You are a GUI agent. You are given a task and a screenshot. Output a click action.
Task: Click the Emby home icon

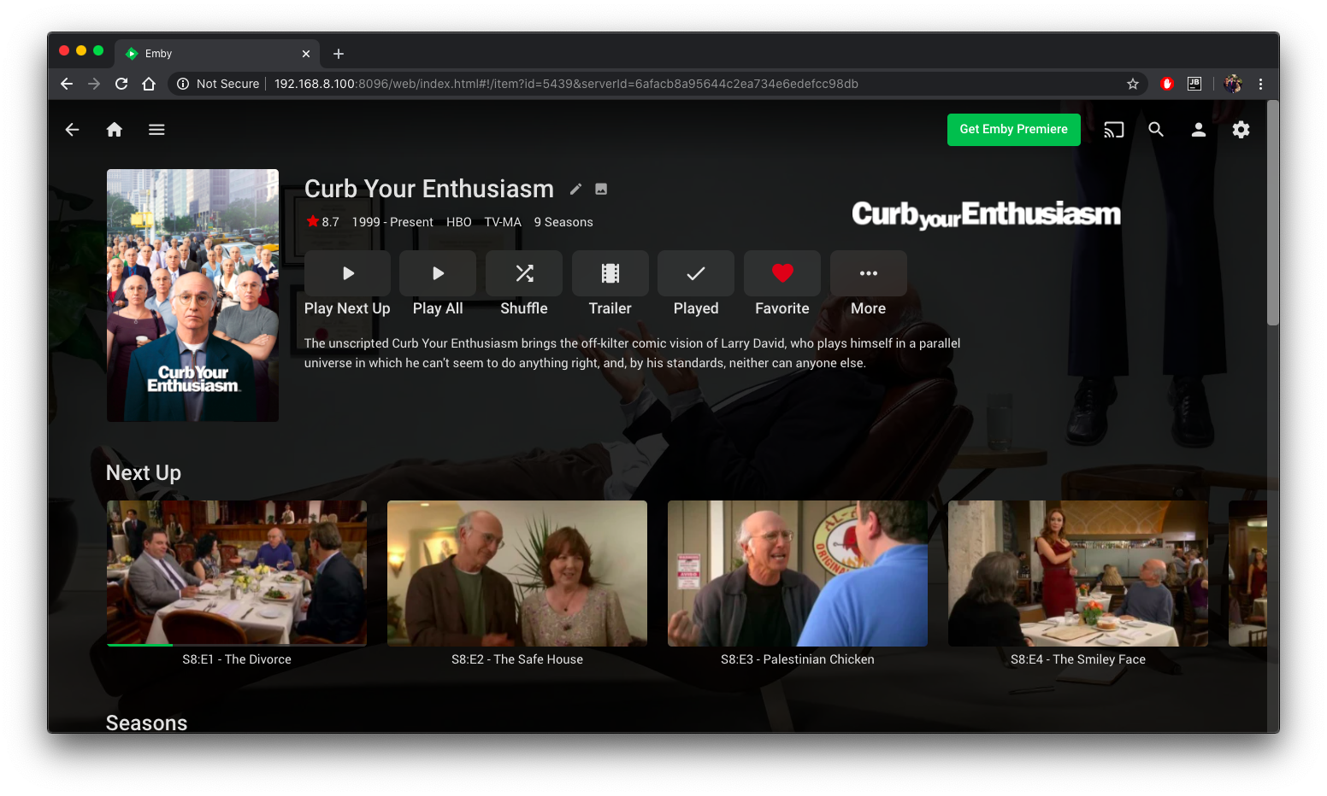[x=114, y=130]
